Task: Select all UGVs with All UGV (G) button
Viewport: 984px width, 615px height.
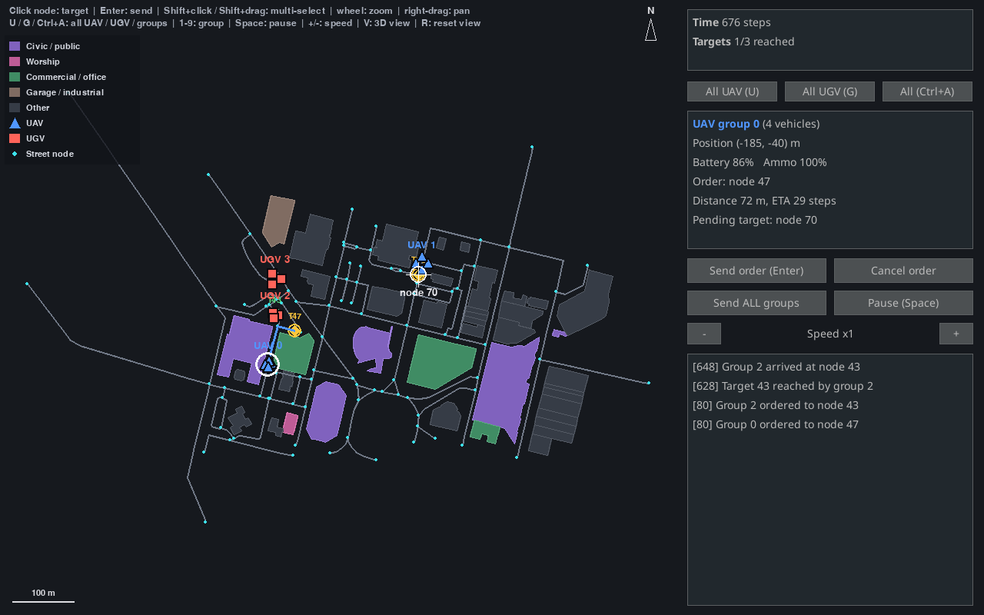Action: [829, 91]
